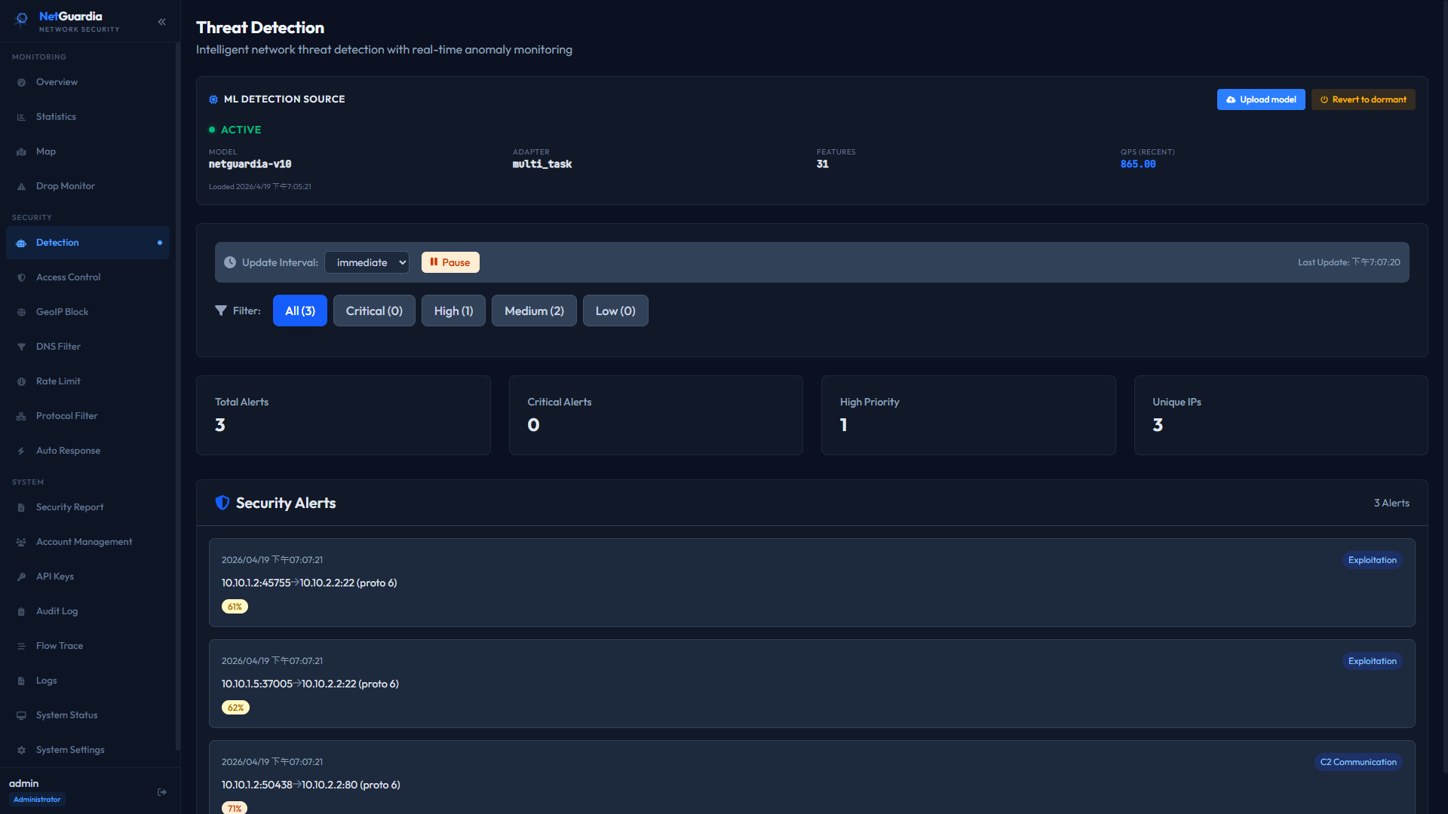The width and height of the screenshot is (1448, 814).
Task: Click the QPS value 865.00
Action: [x=1138, y=164]
